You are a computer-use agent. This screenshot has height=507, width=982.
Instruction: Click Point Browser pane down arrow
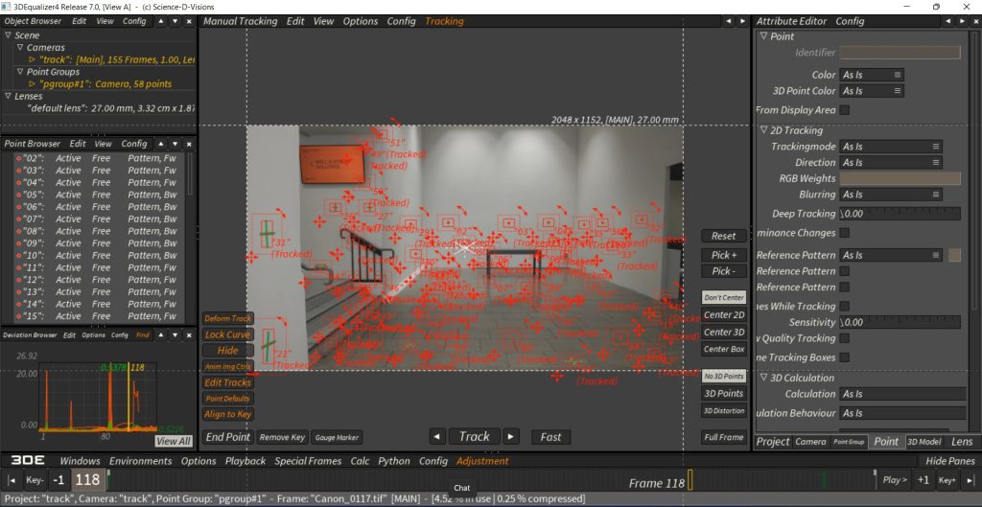click(175, 144)
